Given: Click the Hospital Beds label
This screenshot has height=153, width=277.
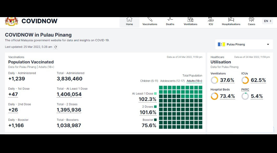Looking at the screenshot, I should click(220, 89).
